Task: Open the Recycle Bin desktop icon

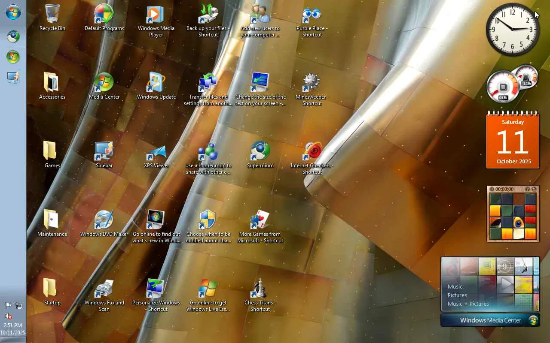Action: pyautogui.click(x=52, y=18)
